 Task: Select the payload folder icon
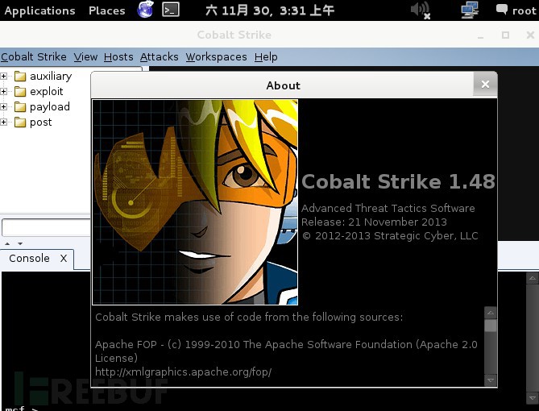click(20, 106)
